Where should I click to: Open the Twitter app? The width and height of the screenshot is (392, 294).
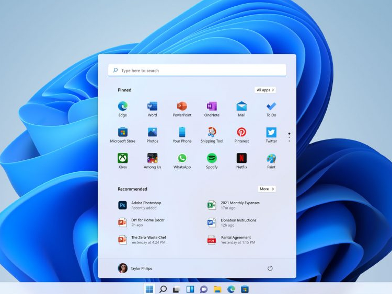click(x=271, y=135)
